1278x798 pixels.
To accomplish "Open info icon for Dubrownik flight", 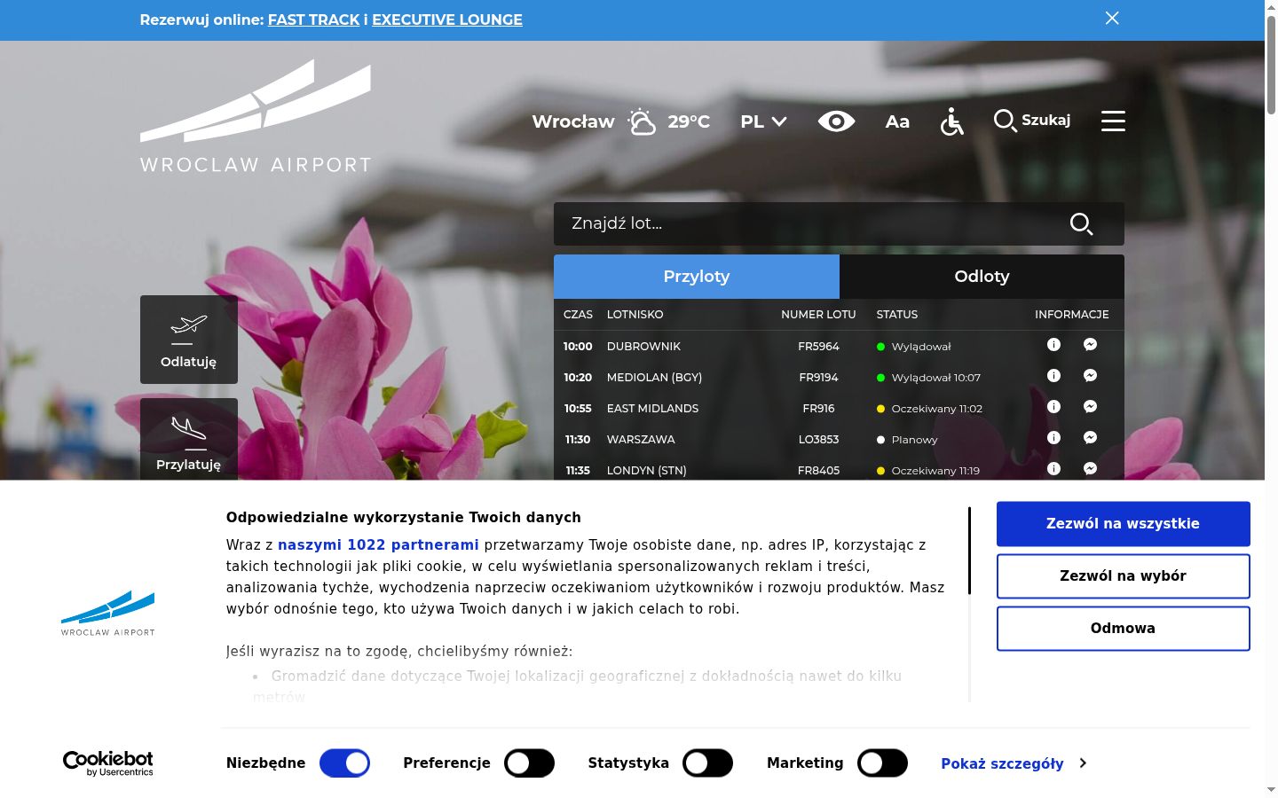I will click(1053, 345).
